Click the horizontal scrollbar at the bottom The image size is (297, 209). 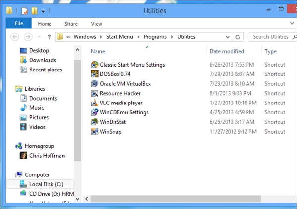(x=175, y=199)
